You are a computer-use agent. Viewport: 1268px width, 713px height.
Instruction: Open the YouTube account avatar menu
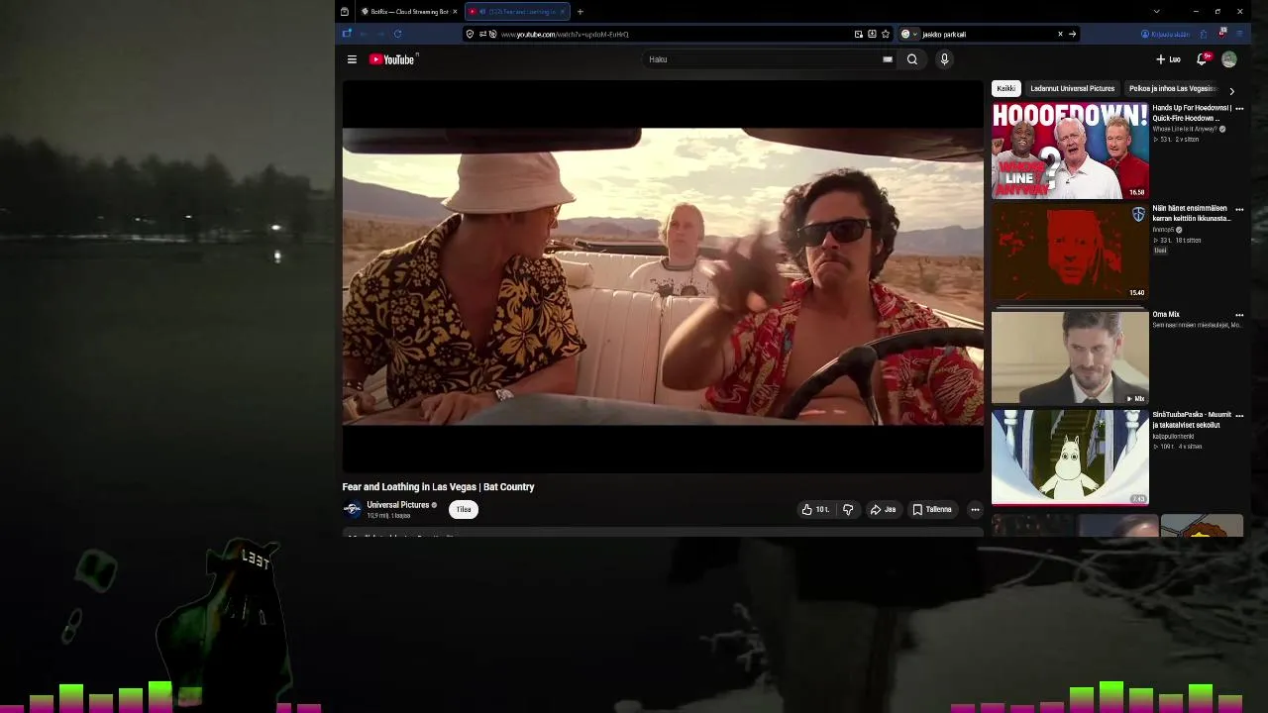tap(1229, 59)
